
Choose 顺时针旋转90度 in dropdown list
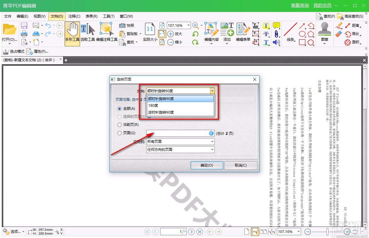point(180,98)
